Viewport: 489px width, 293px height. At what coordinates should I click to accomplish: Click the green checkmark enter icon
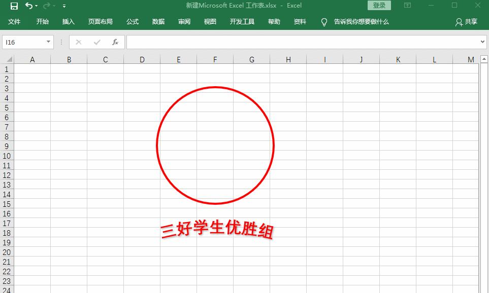point(96,42)
